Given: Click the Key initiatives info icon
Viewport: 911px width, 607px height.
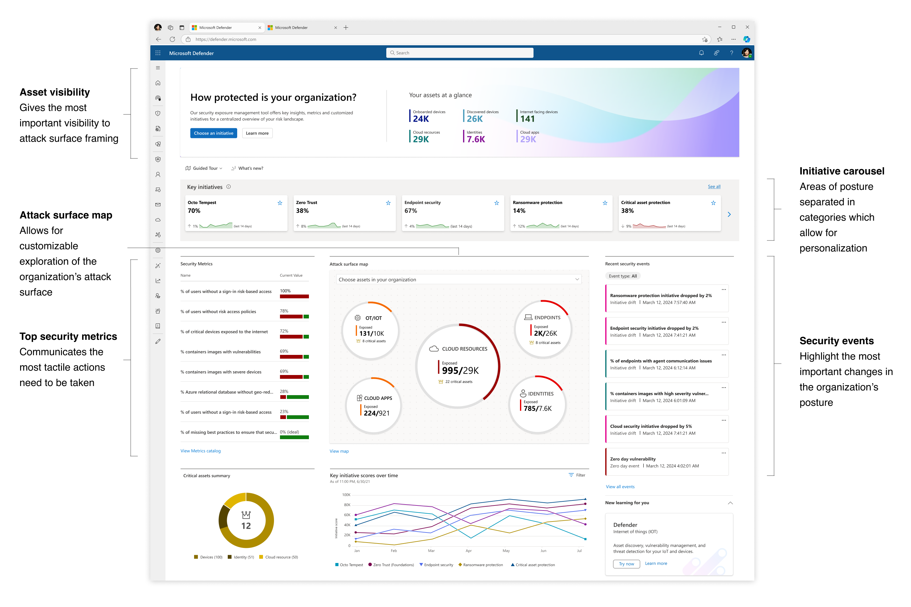Looking at the screenshot, I should point(228,187).
